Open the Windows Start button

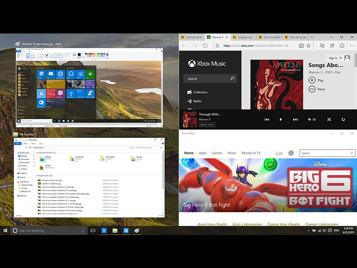coord(5,230)
